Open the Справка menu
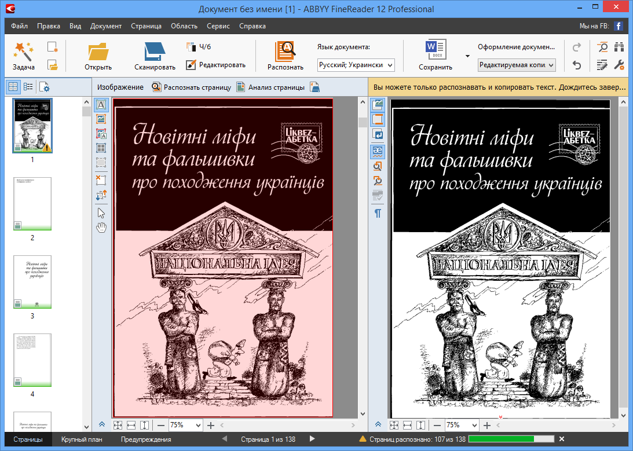633x451 pixels. pyautogui.click(x=253, y=26)
